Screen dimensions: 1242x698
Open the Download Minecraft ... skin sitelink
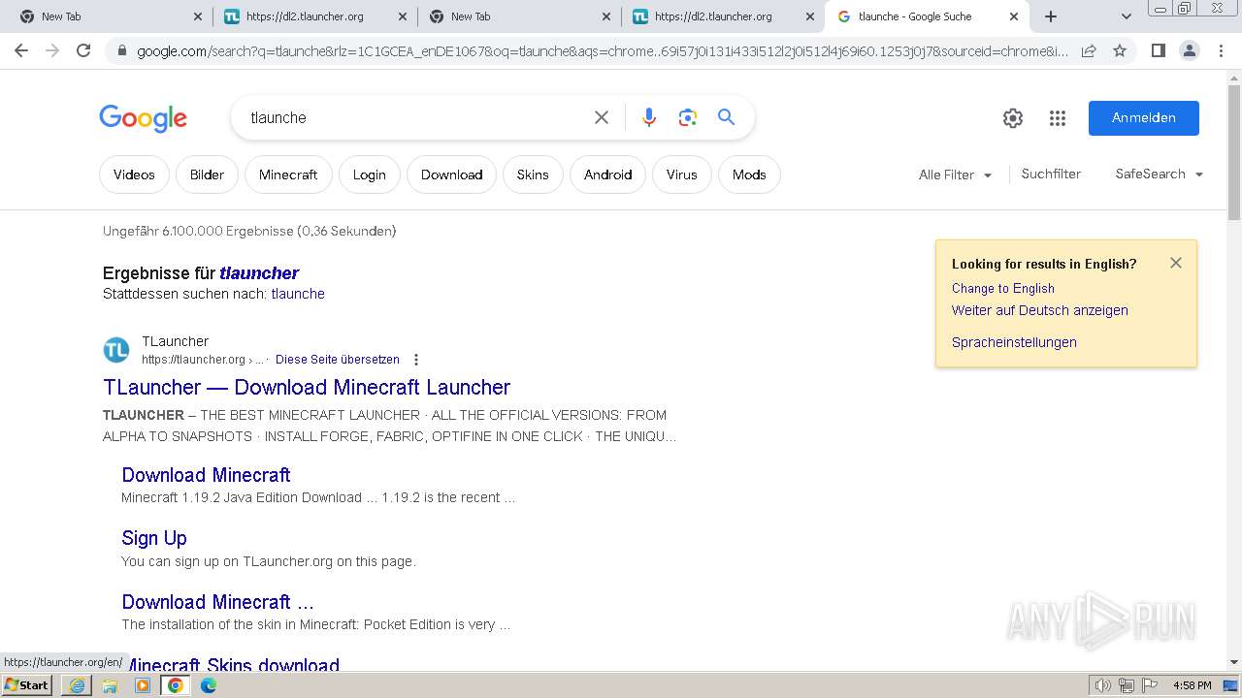click(217, 602)
